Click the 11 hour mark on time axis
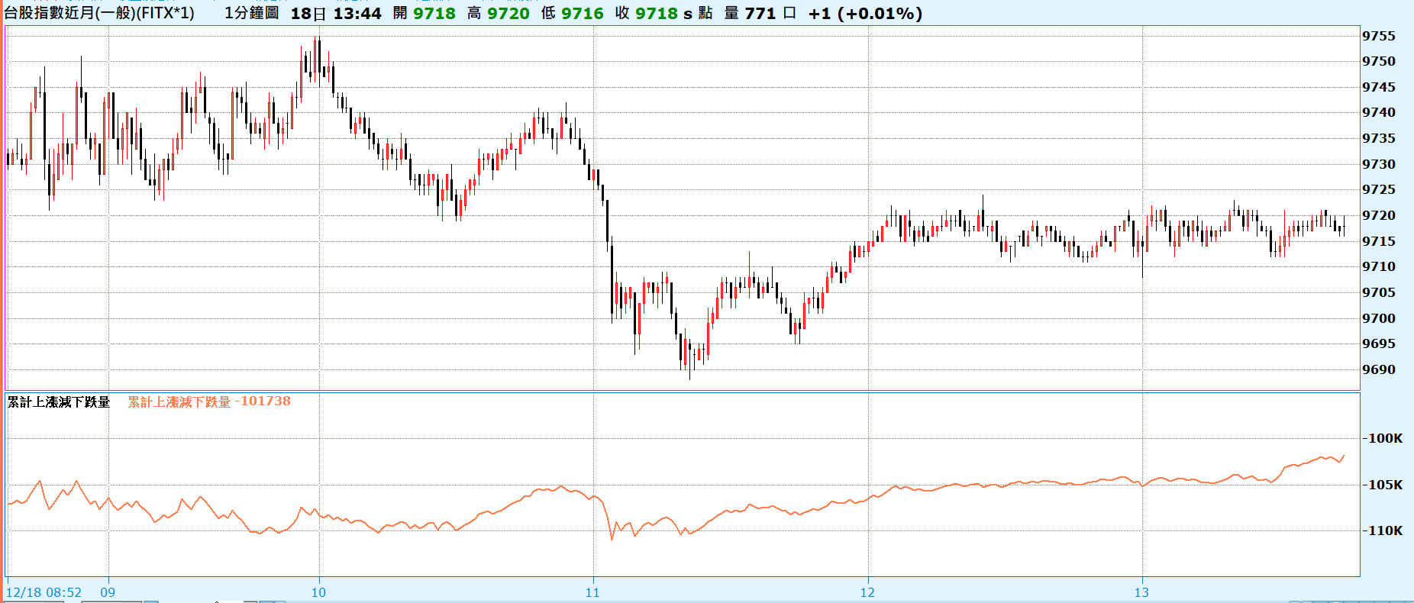The width and height of the screenshot is (1414, 603). pos(592,592)
